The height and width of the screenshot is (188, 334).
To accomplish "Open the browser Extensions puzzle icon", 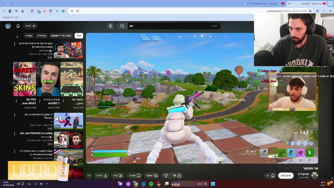I will pyautogui.click(x=32, y=11).
